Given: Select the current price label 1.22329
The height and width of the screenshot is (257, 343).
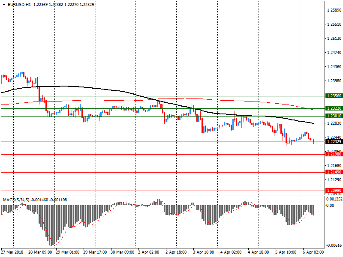Looking at the screenshot, I should (x=334, y=142).
